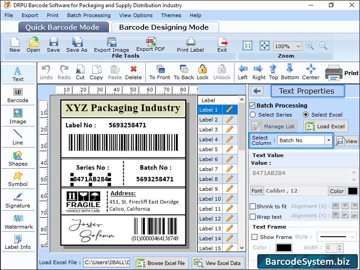This screenshot has height=270, width=360.
Task: Click the Print printer icon
Action: (x=334, y=73)
